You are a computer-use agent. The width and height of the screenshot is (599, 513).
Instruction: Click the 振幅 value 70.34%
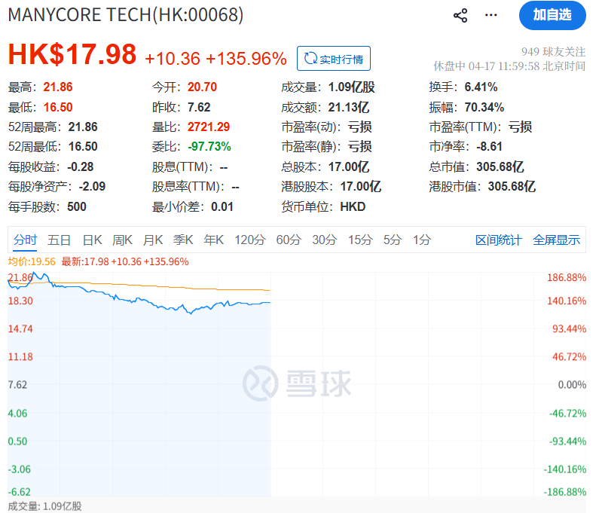[484, 107]
